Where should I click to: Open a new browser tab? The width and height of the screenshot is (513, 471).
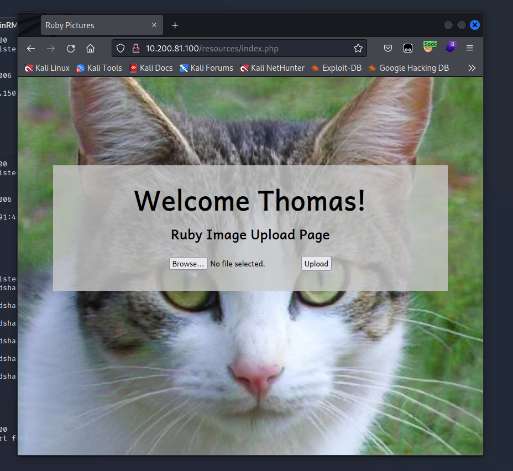(x=175, y=25)
